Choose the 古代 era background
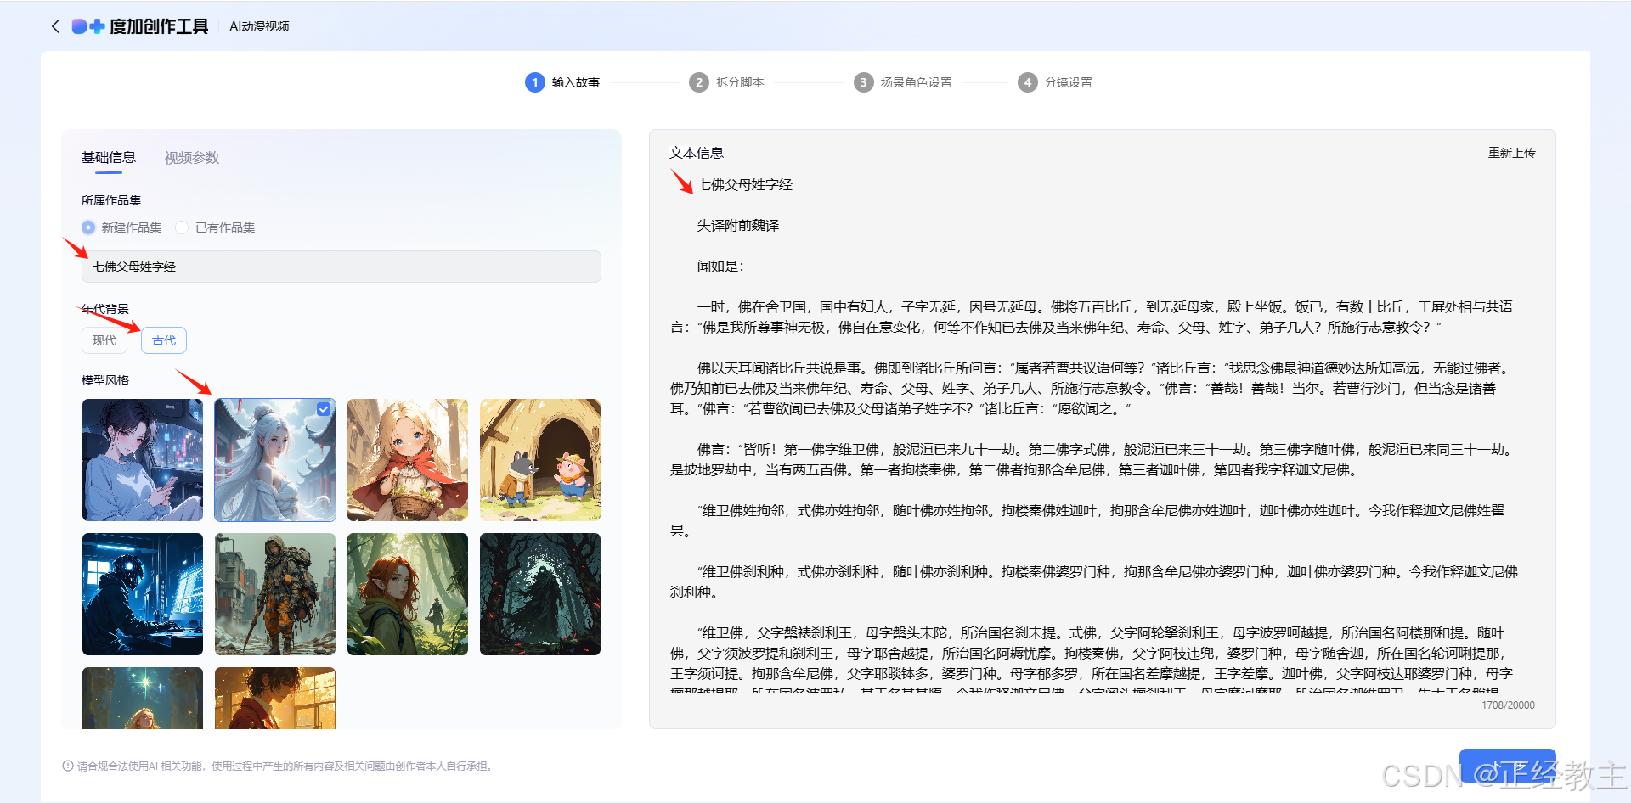Viewport: 1631px width, 803px height. coord(164,340)
